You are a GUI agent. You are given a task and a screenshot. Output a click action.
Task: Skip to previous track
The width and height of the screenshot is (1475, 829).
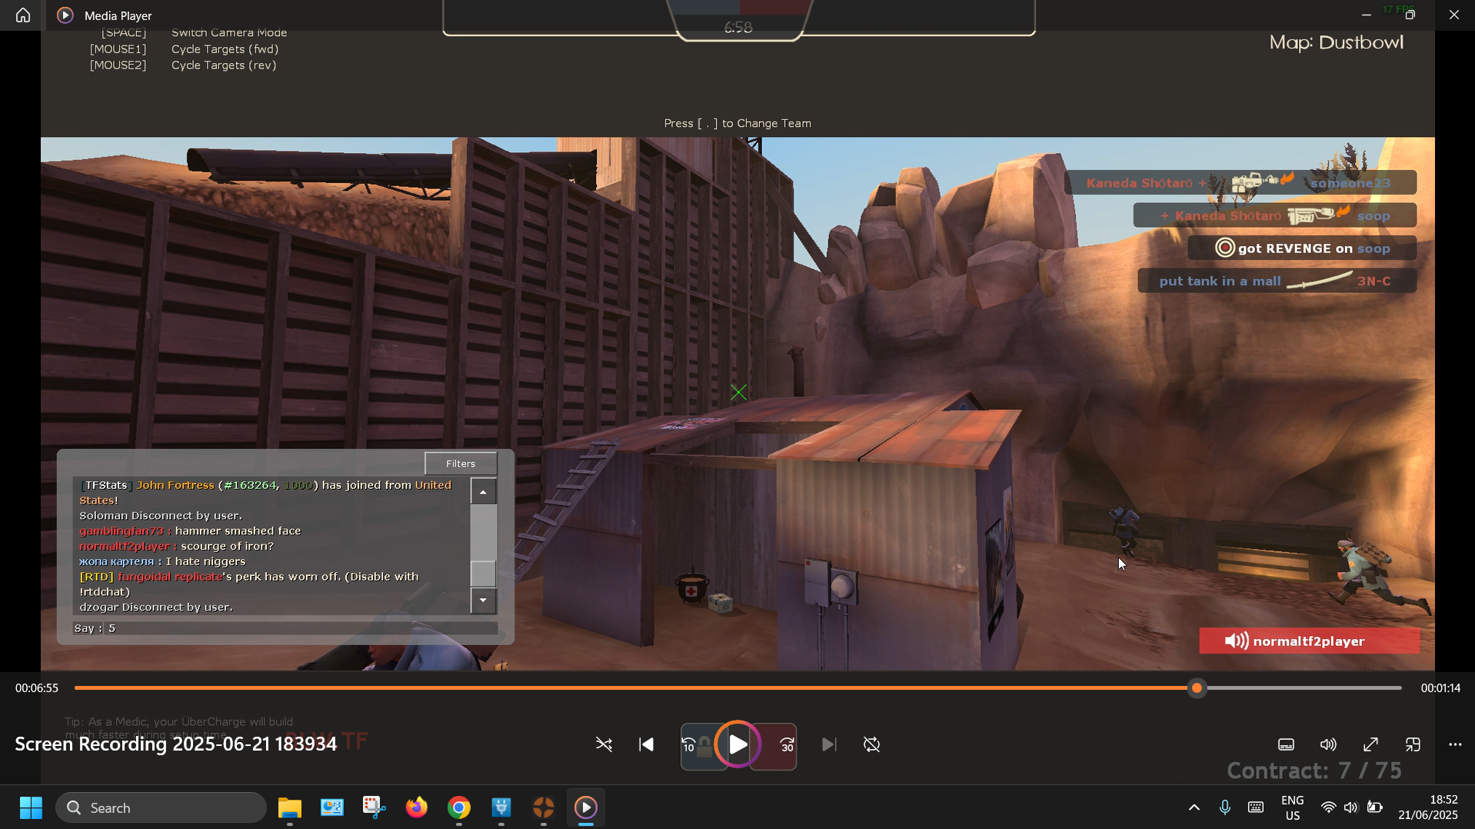(x=647, y=744)
